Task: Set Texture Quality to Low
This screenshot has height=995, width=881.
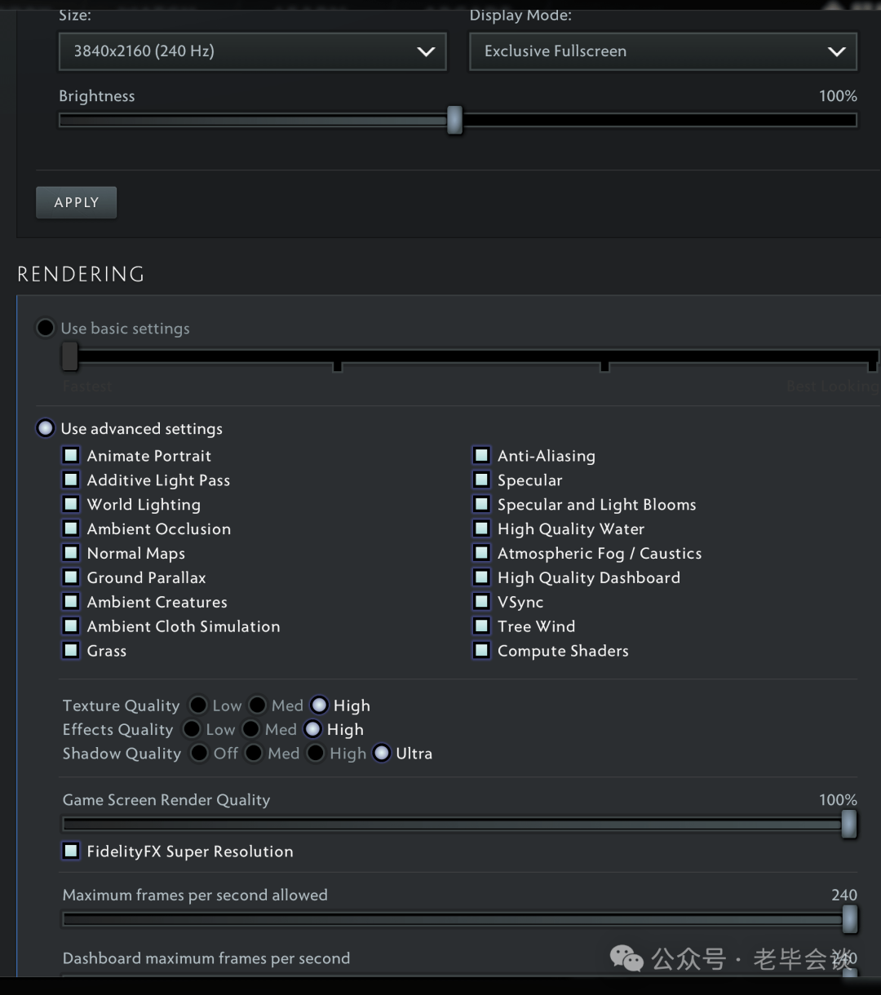Action: pos(198,705)
